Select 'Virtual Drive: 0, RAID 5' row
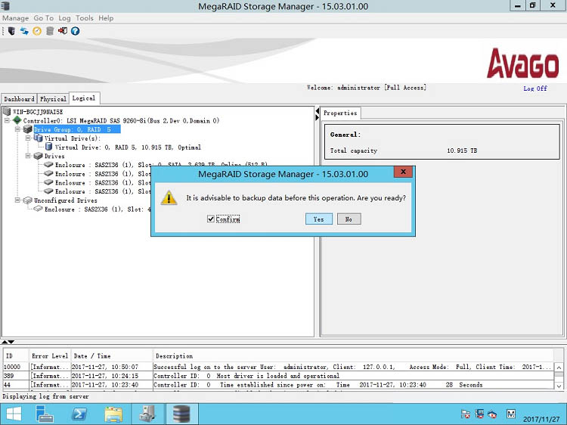Image resolution: width=567 pixels, height=425 pixels. [128, 147]
